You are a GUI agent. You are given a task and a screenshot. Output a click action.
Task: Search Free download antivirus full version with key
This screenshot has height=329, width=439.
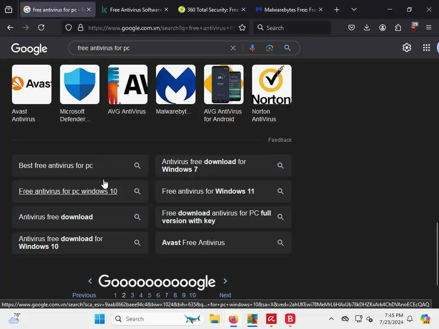[x=223, y=217]
